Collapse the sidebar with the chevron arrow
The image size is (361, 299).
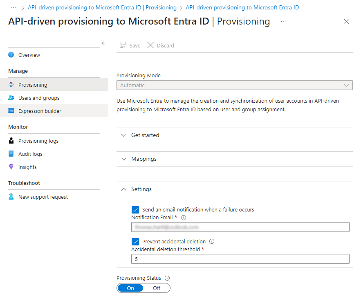click(103, 43)
